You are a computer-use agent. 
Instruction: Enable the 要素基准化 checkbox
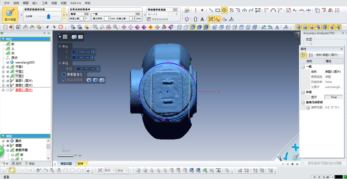pyautogui.click(x=64, y=74)
